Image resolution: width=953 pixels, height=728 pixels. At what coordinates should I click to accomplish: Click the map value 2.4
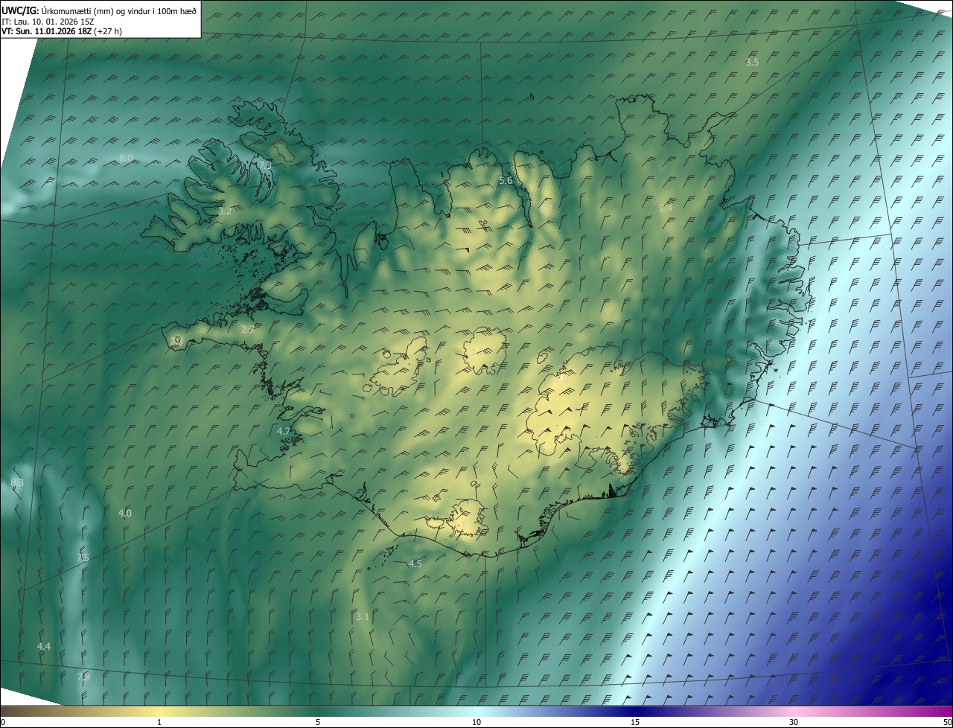click(666, 208)
